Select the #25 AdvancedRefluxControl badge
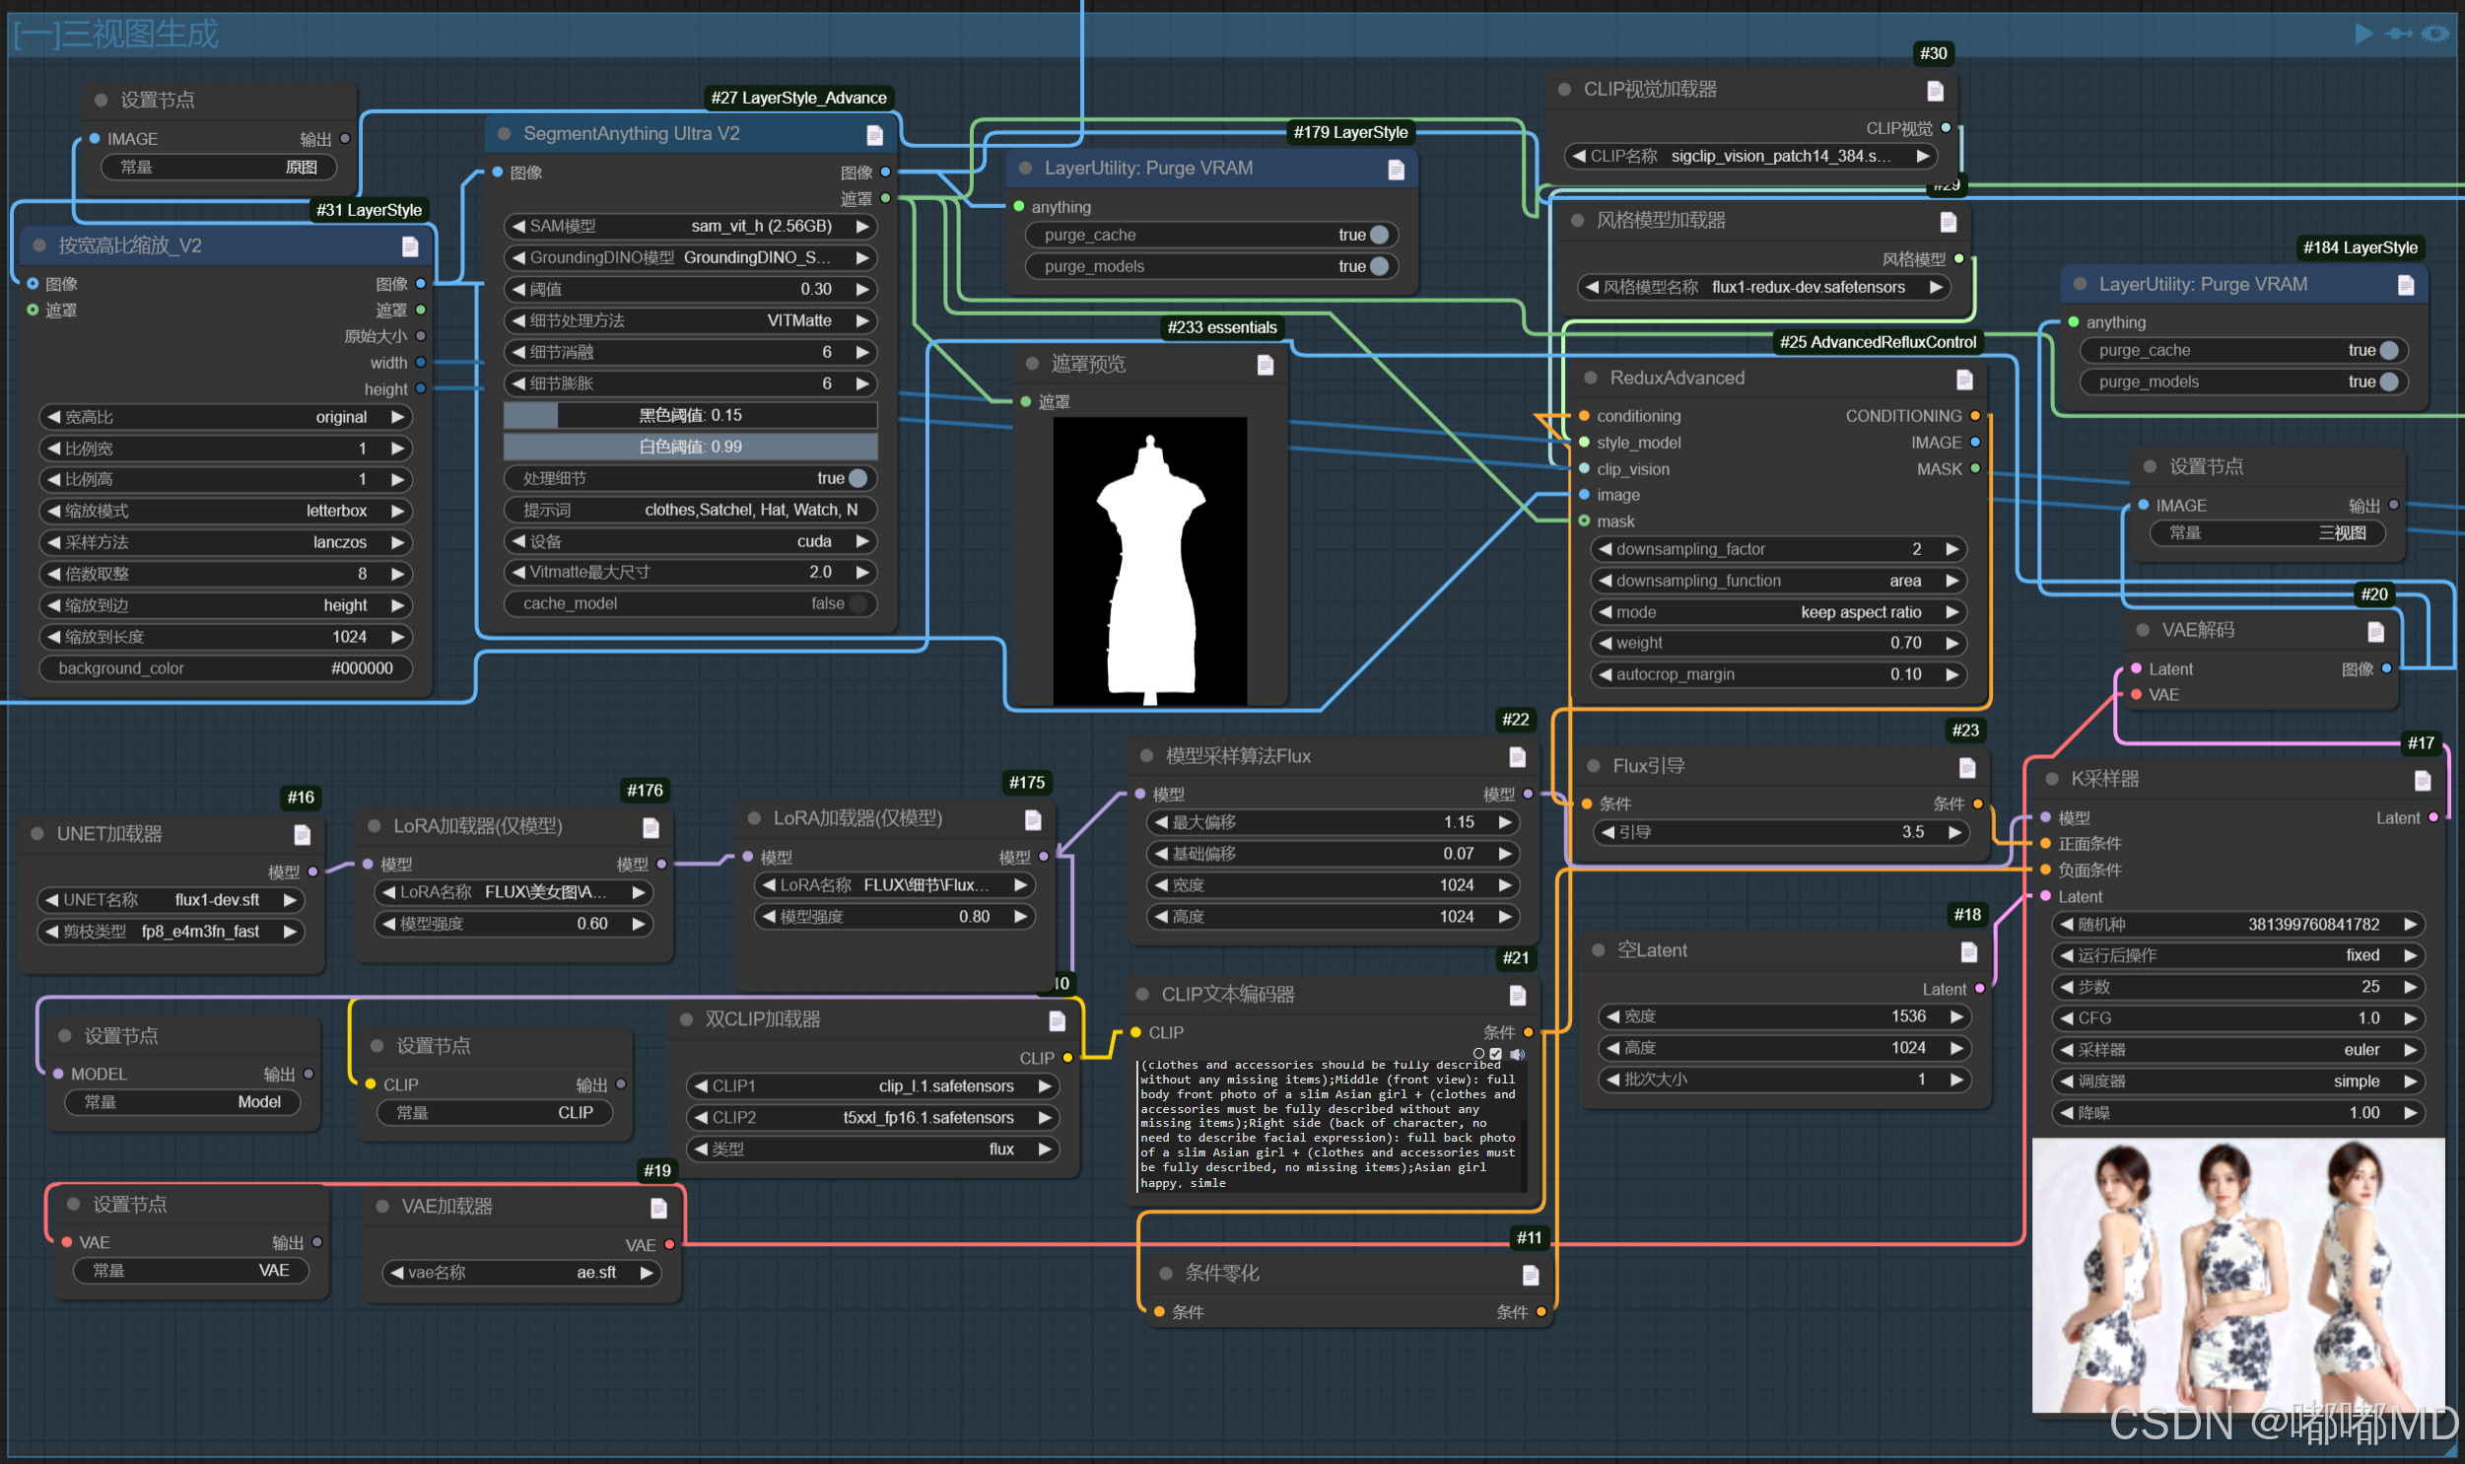Viewport: 2465px width, 1464px height. pyautogui.click(x=1877, y=342)
